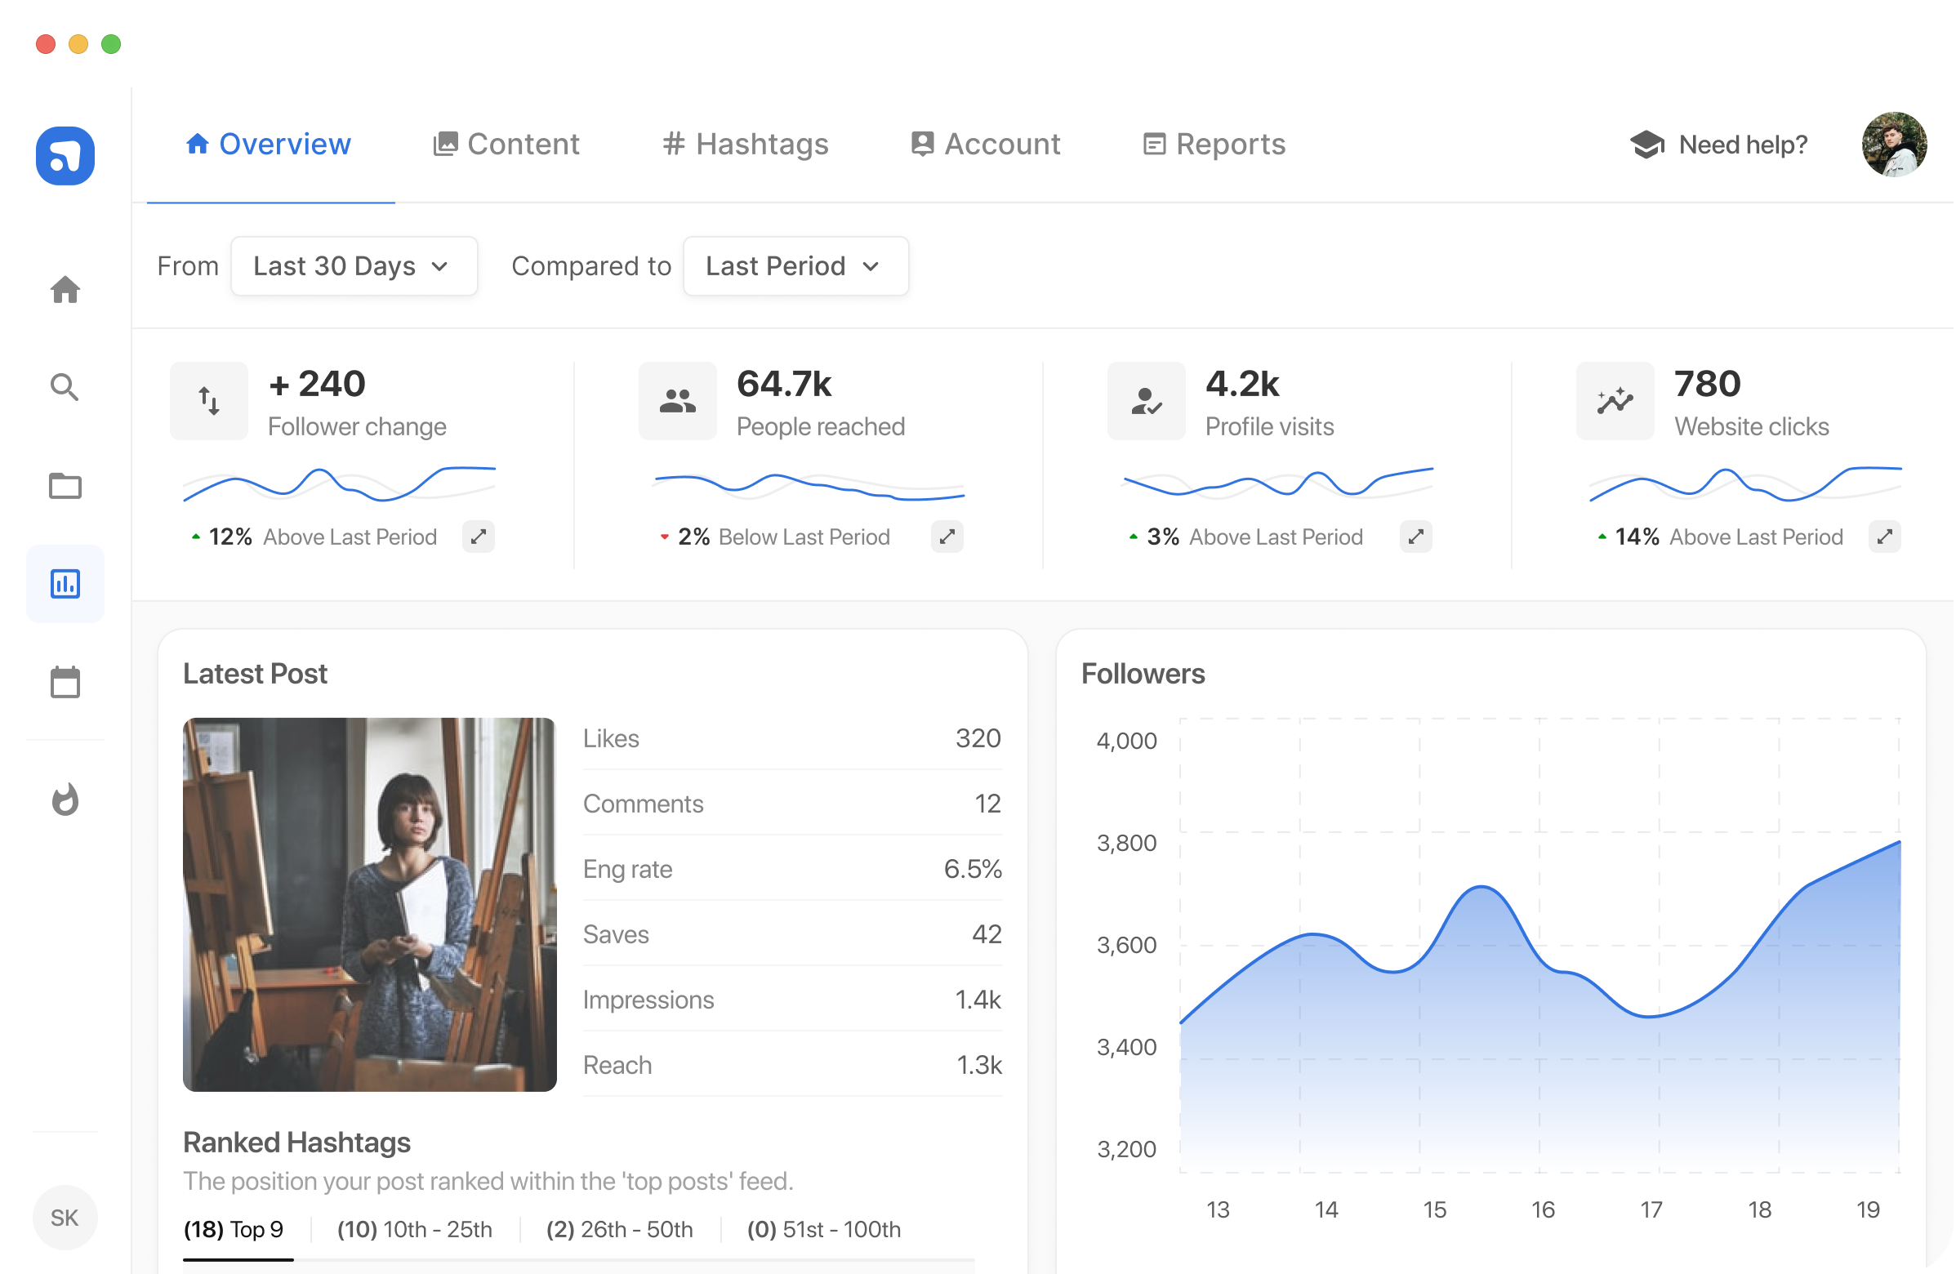Screen dimensions: 1956x1274
Task: Click the 64.7k people reached value
Action: point(785,384)
